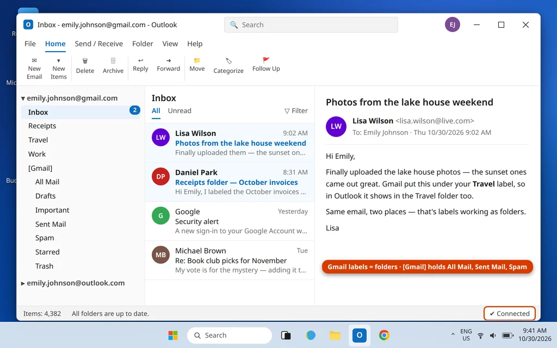The image size is (557, 348).
Task: Show only Unread messages
Action: click(x=180, y=111)
